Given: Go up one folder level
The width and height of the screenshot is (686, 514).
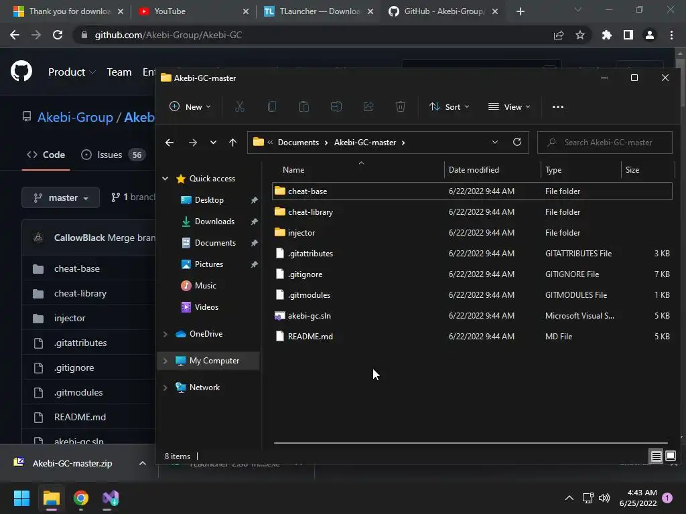Looking at the screenshot, I should (x=232, y=143).
